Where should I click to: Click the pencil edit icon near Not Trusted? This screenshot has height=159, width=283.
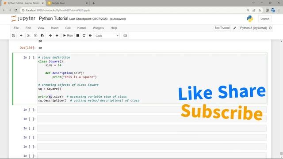coord(235,28)
